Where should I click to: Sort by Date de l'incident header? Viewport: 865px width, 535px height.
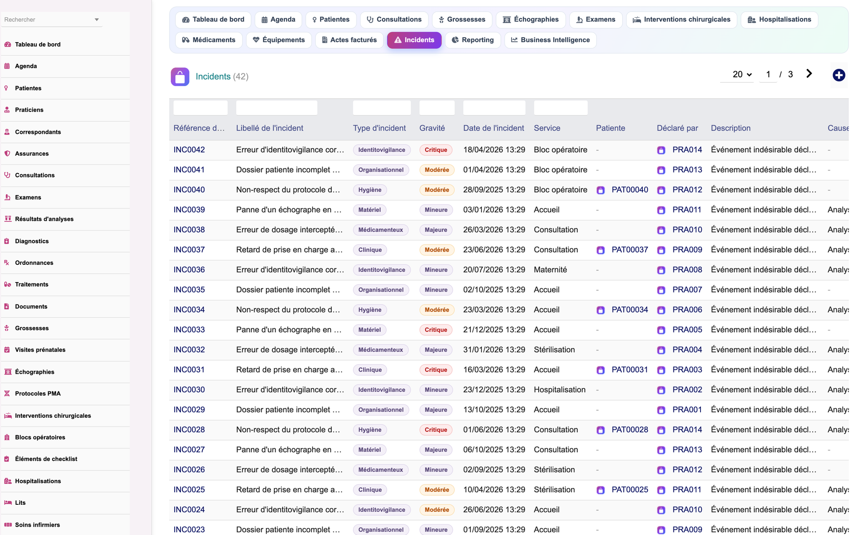(x=493, y=128)
